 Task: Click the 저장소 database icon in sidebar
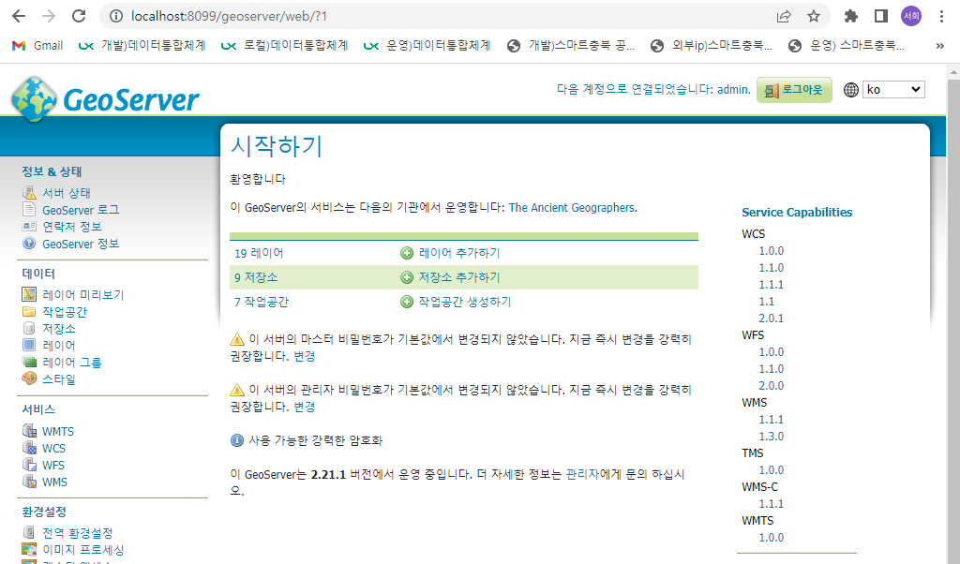point(29,328)
